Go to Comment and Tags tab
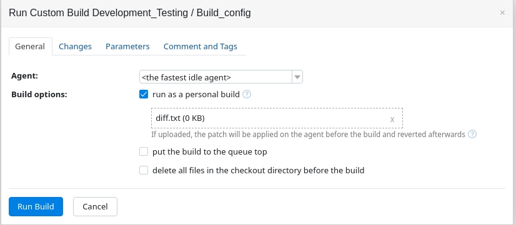The height and width of the screenshot is (225, 516). [x=200, y=46]
